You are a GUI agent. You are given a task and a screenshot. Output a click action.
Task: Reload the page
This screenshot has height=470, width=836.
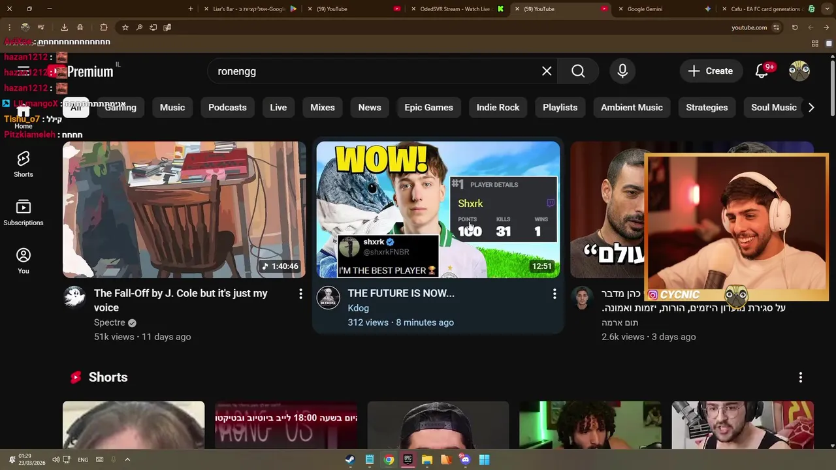click(795, 27)
